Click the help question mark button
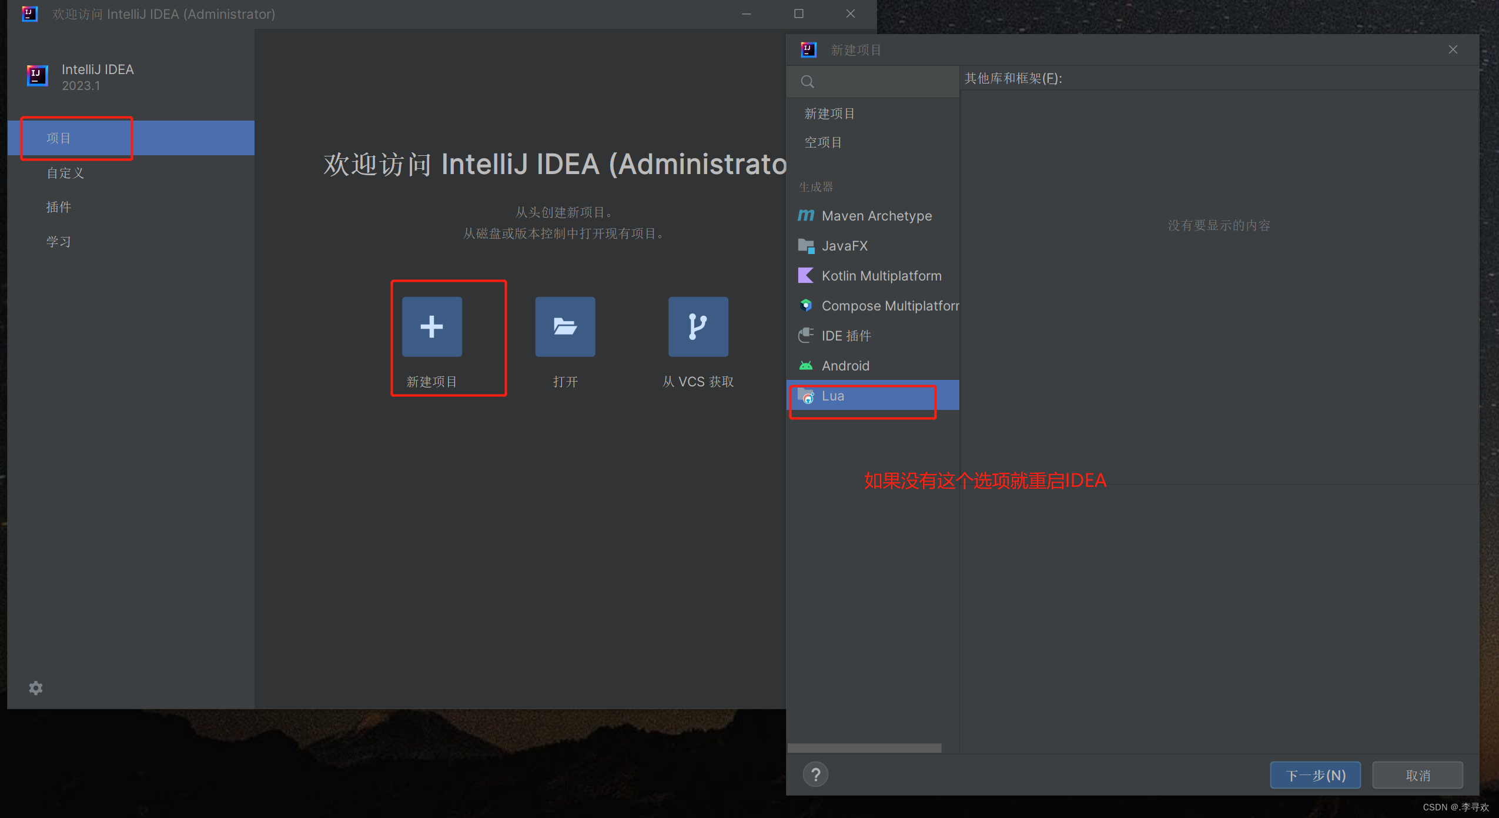Viewport: 1499px width, 818px height. click(815, 774)
